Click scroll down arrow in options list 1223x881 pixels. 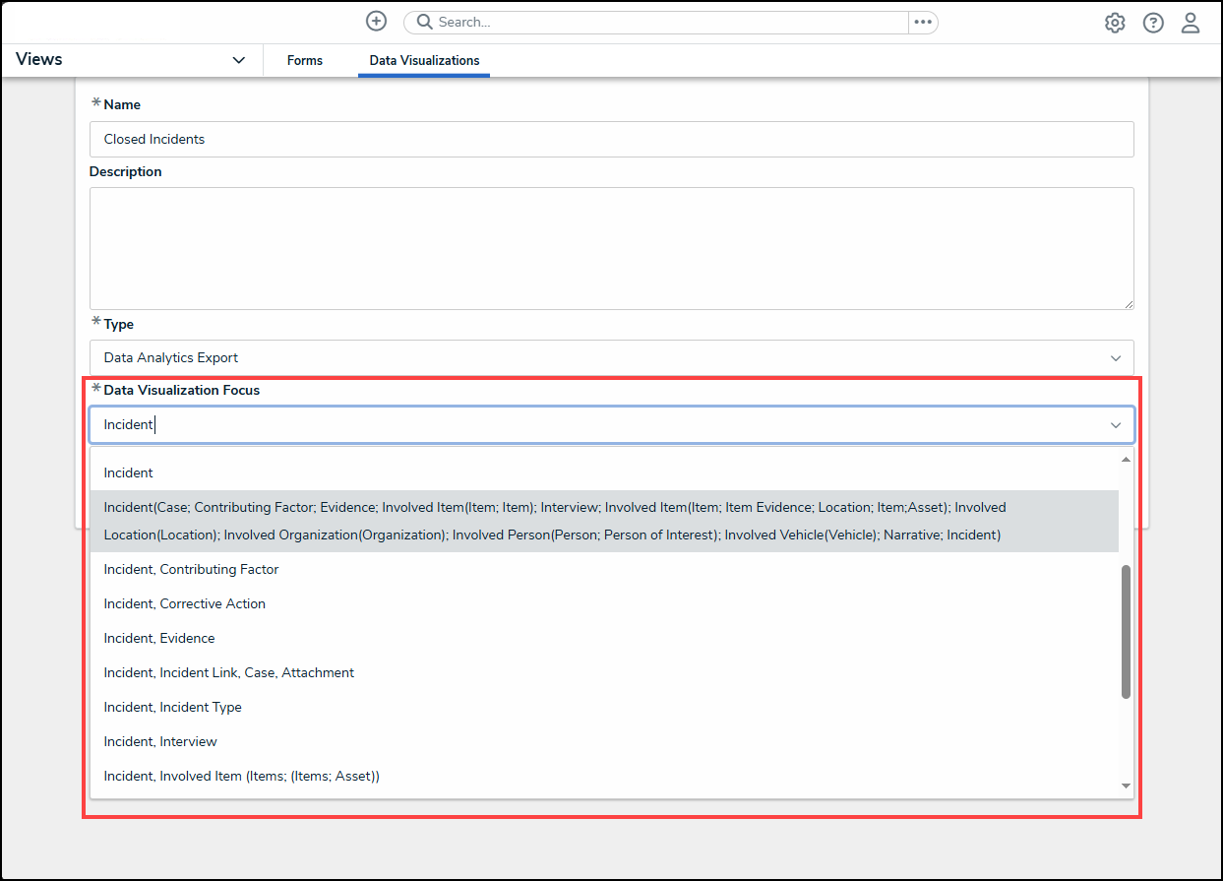[1126, 786]
